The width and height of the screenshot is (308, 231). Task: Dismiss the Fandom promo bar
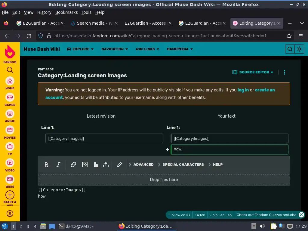tap(301, 215)
